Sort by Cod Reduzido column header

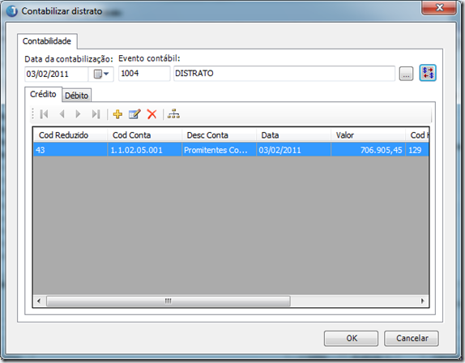tap(70, 135)
